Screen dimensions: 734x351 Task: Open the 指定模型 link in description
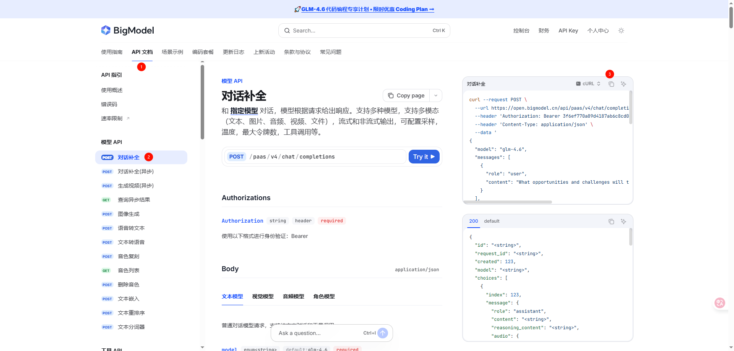[x=244, y=111]
